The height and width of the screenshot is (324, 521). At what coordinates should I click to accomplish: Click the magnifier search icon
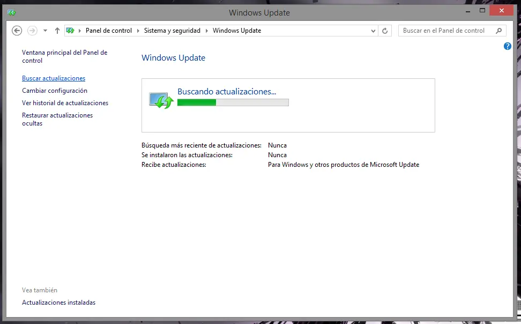tap(498, 31)
